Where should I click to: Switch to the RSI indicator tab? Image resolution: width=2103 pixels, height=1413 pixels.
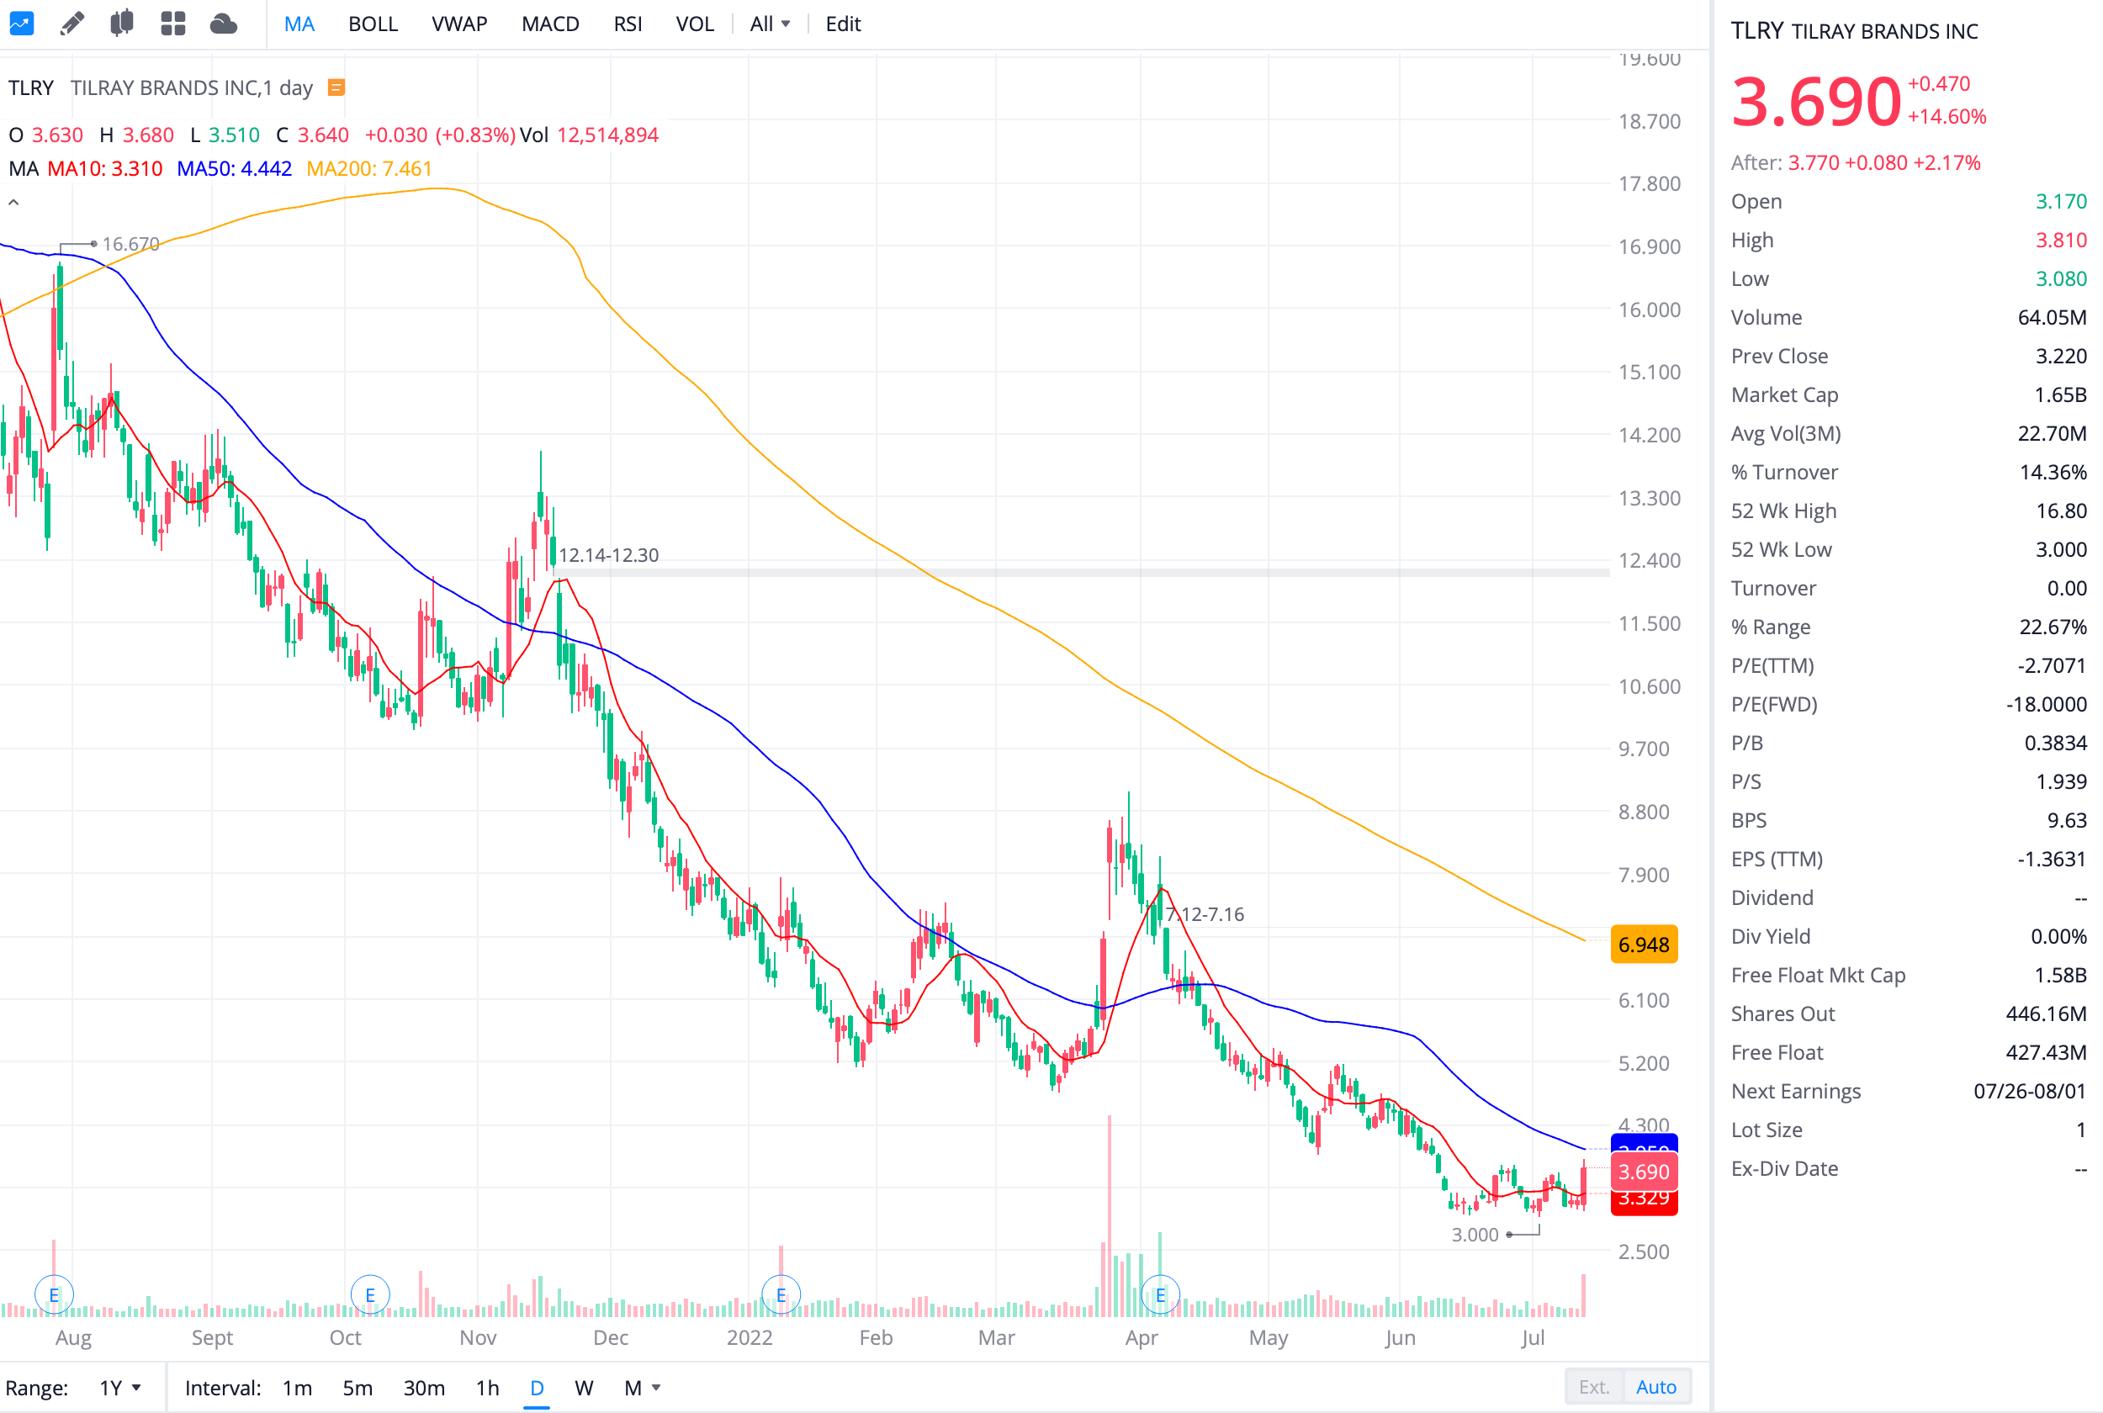coord(628,24)
